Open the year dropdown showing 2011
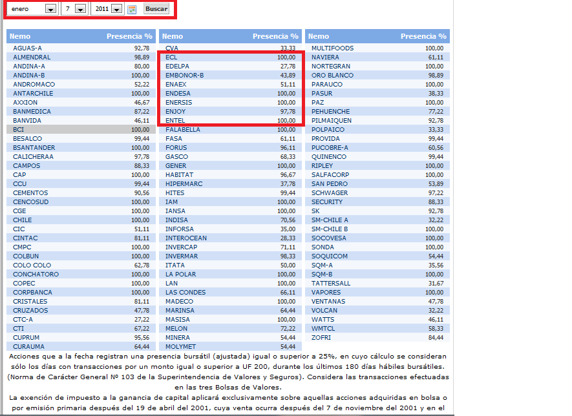This screenshot has width=572, height=416. click(107, 9)
